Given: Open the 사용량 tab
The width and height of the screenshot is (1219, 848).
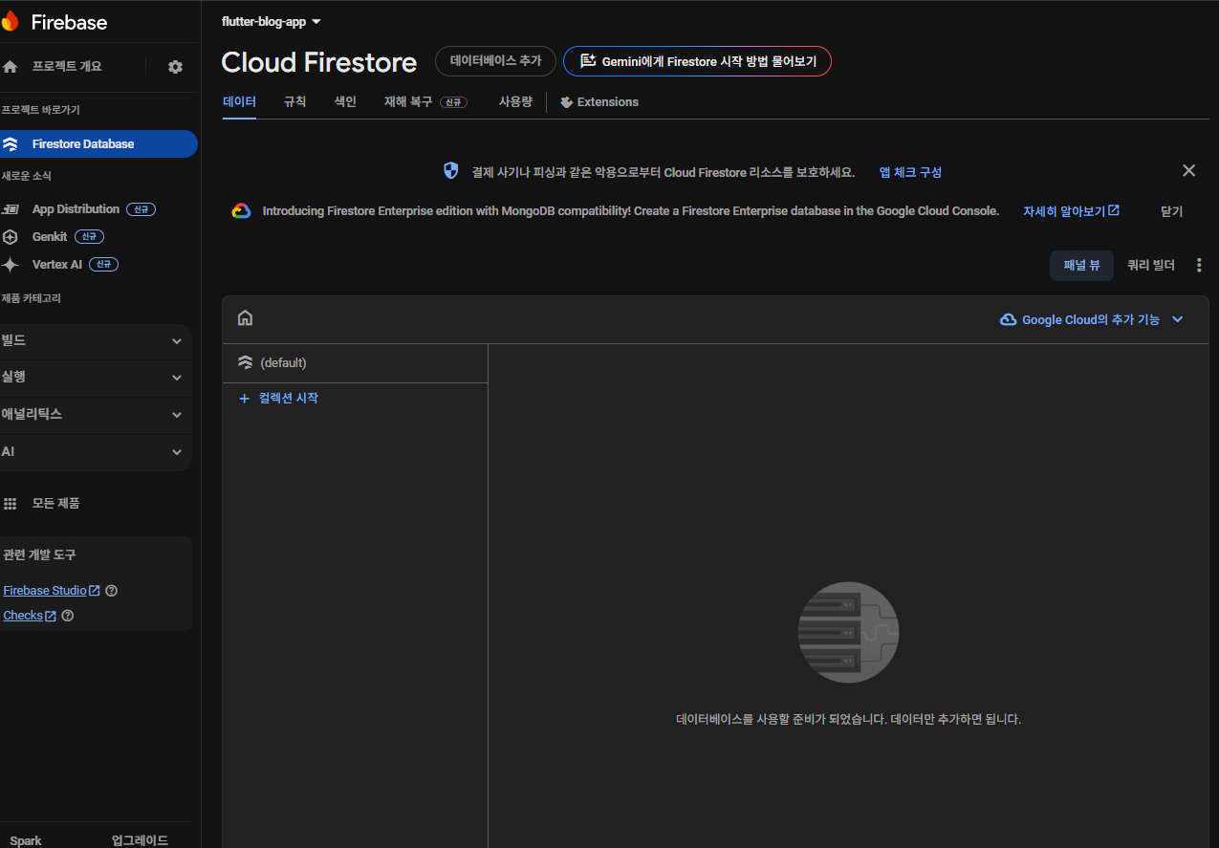Looking at the screenshot, I should [x=515, y=102].
